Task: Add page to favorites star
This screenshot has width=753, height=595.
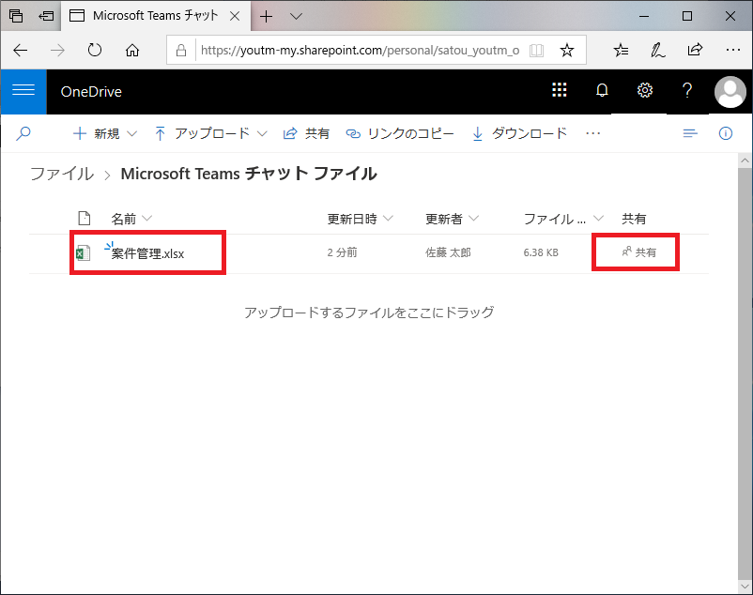Action: point(567,50)
